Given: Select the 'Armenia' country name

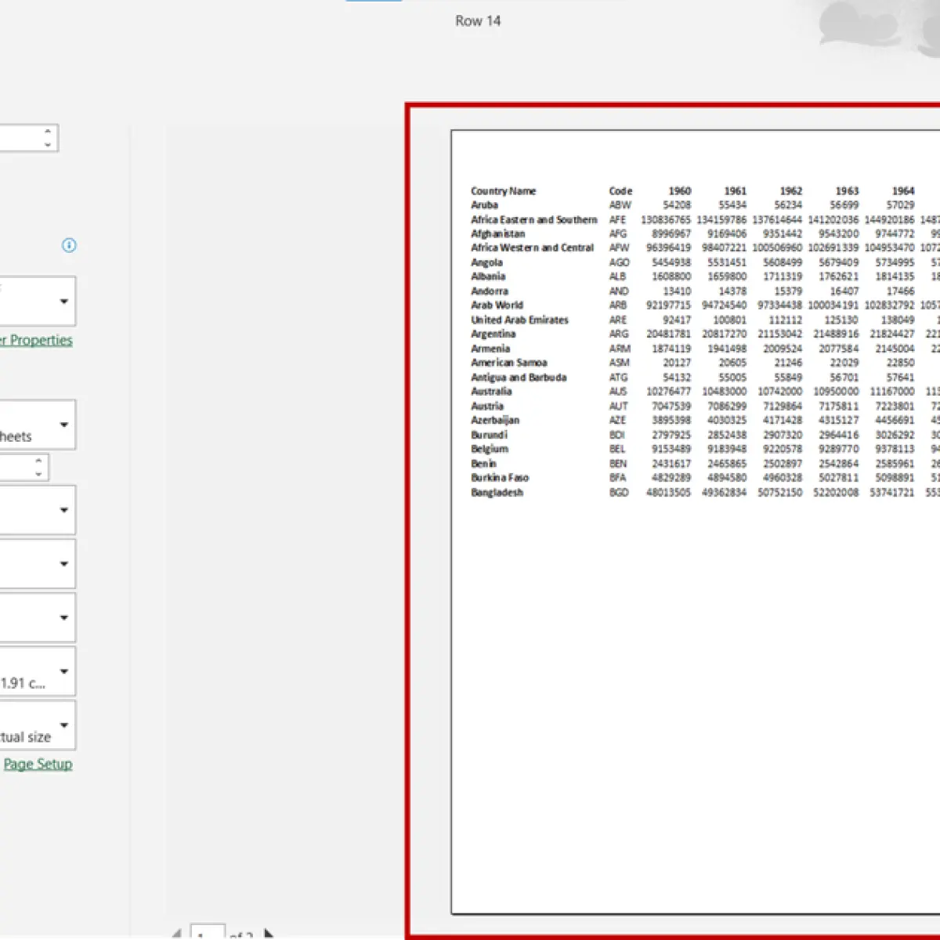Looking at the screenshot, I should point(490,349).
